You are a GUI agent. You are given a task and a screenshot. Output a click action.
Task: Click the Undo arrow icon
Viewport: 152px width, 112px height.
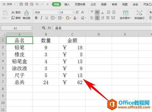37,4
